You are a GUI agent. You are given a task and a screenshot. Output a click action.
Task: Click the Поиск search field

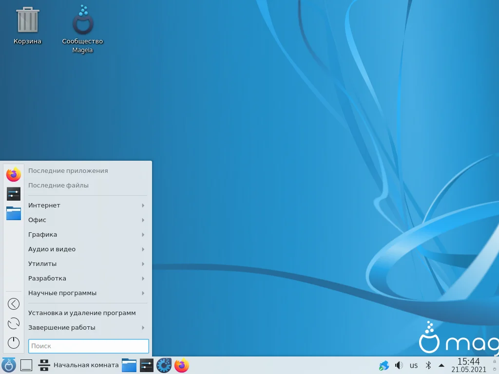(x=88, y=346)
